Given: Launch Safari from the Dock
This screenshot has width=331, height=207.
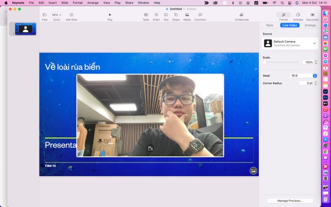Looking at the screenshot, I should click(x=325, y=26).
